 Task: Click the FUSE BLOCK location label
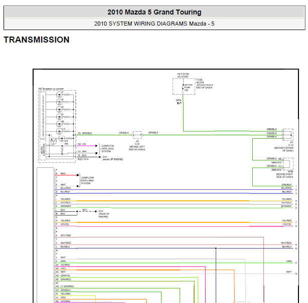[x=205, y=84]
